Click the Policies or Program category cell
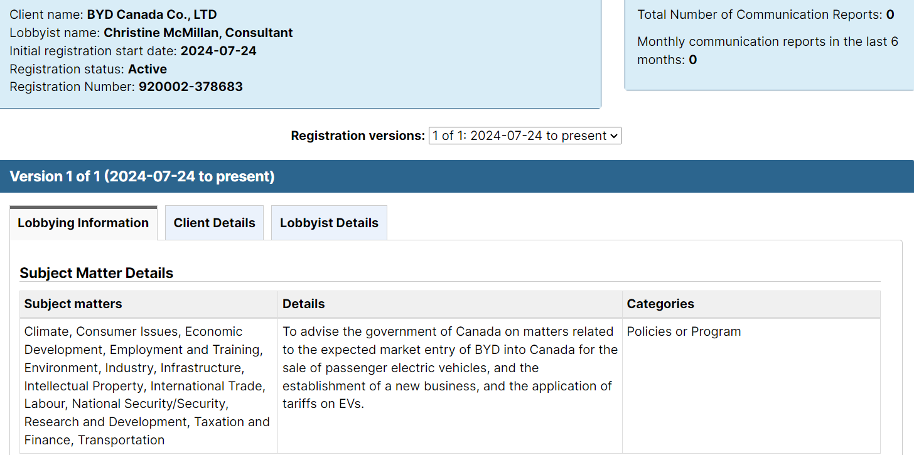Screen dimensions: 914x455 pyautogui.click(x=684, y=331)
